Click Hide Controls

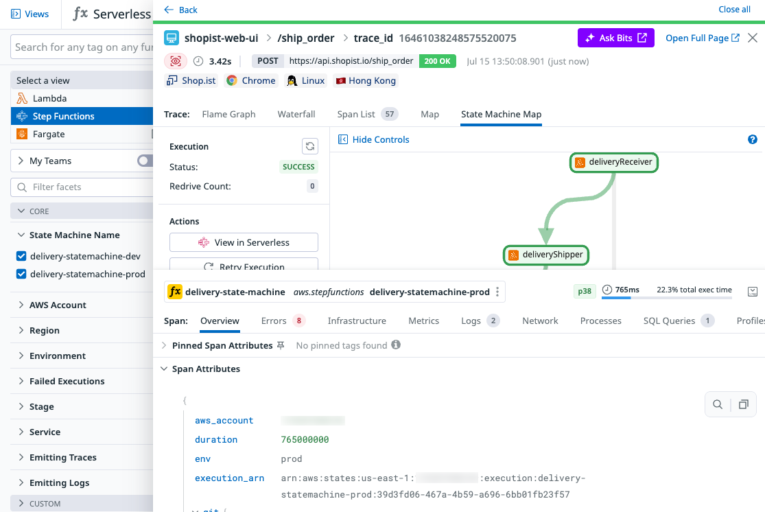pos(374,139)
